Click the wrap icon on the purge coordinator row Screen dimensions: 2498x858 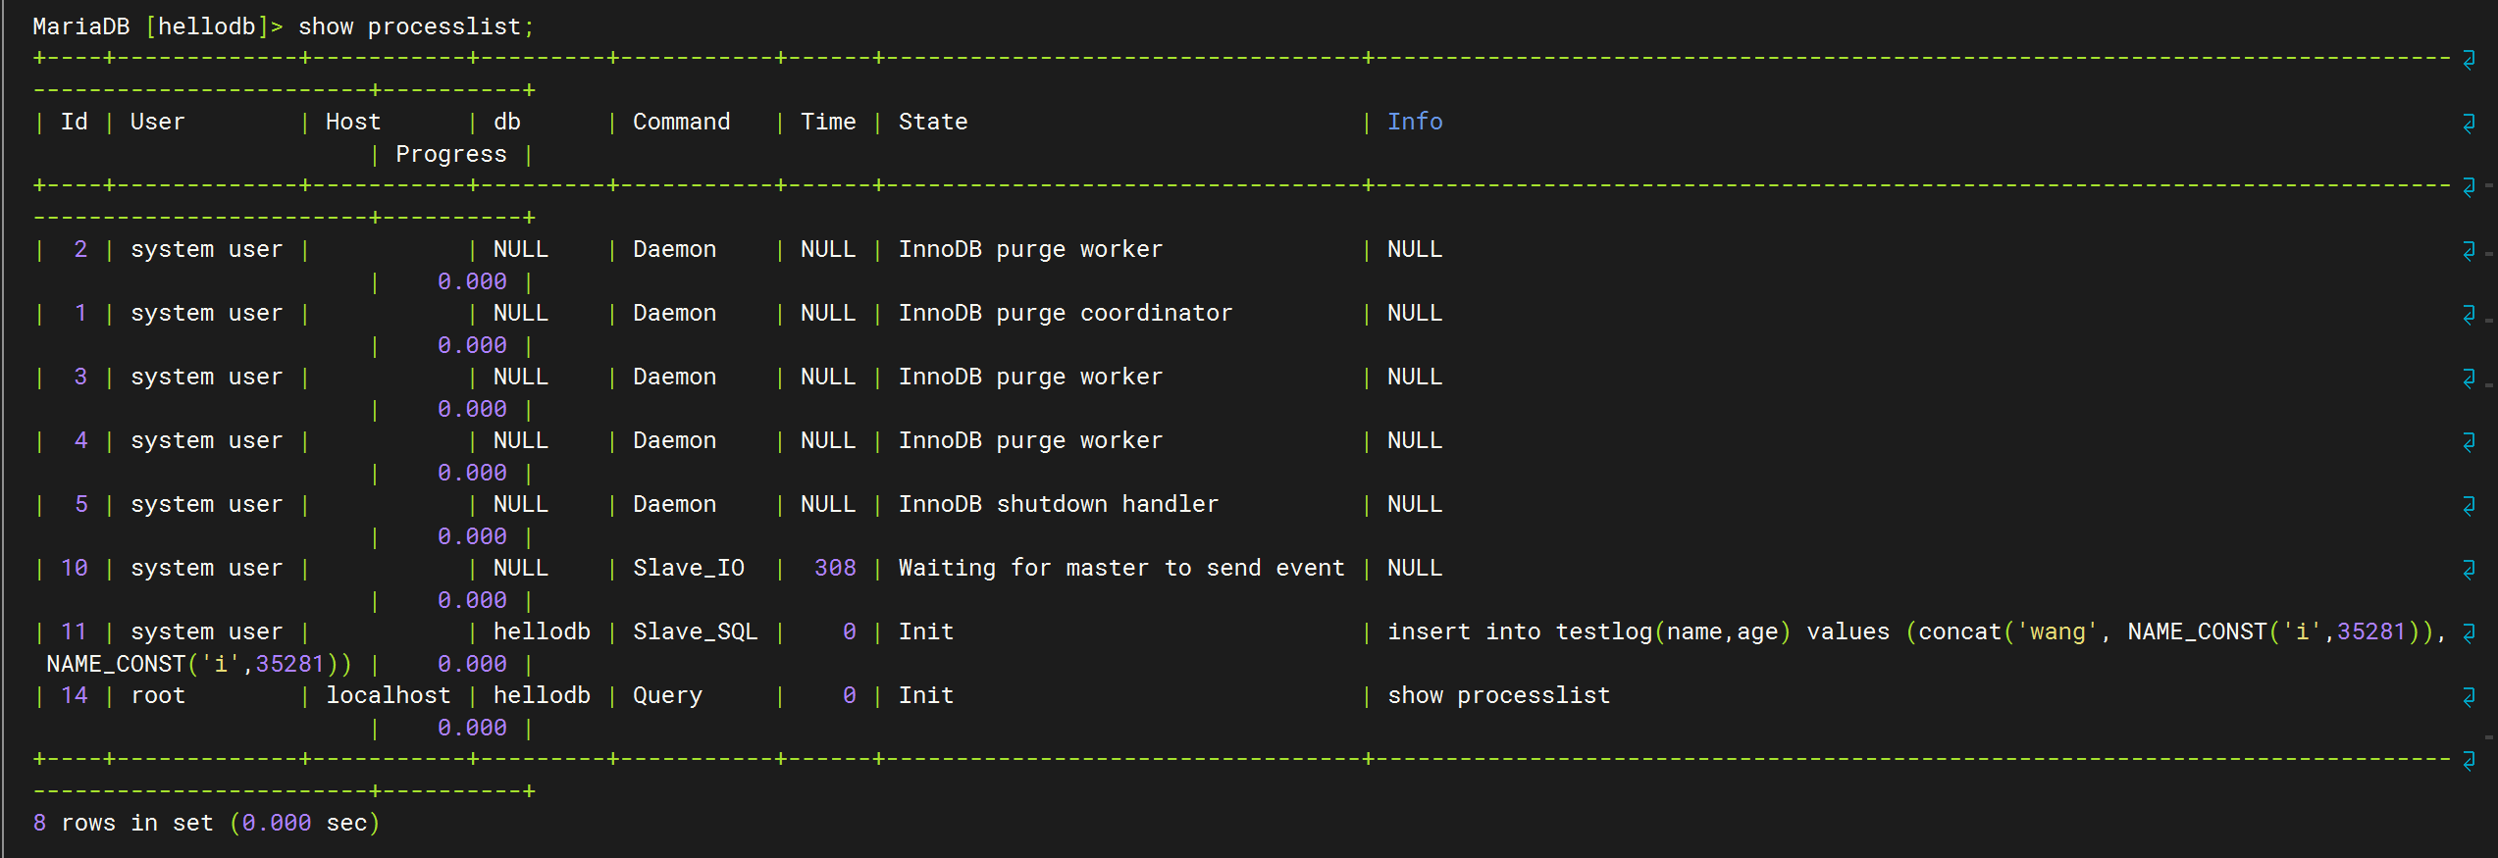2469,314
